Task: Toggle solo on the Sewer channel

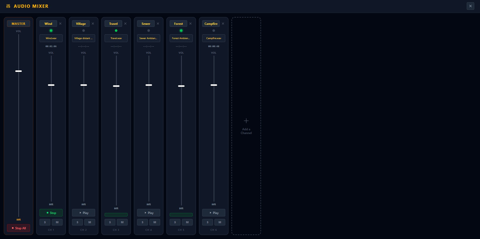Action: (x=142, y=222)
